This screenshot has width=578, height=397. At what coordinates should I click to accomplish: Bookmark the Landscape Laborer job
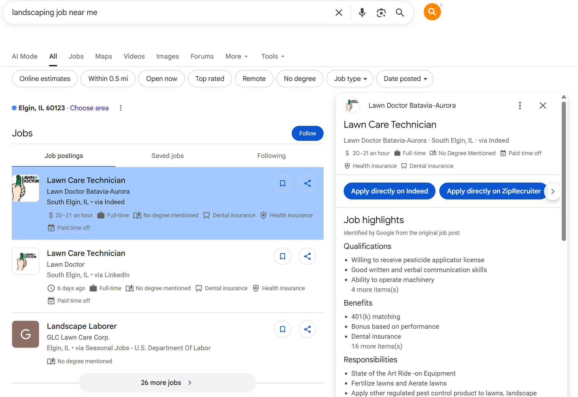click(282, 329)
